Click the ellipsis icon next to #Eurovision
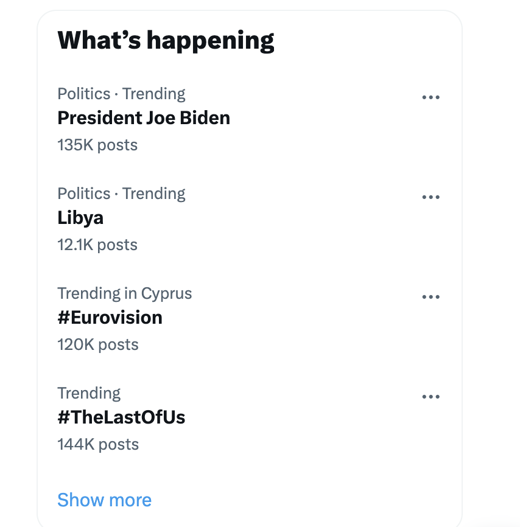 [430, 297]
